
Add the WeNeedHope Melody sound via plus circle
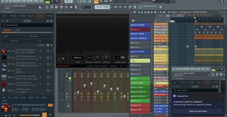coord(48,51)
